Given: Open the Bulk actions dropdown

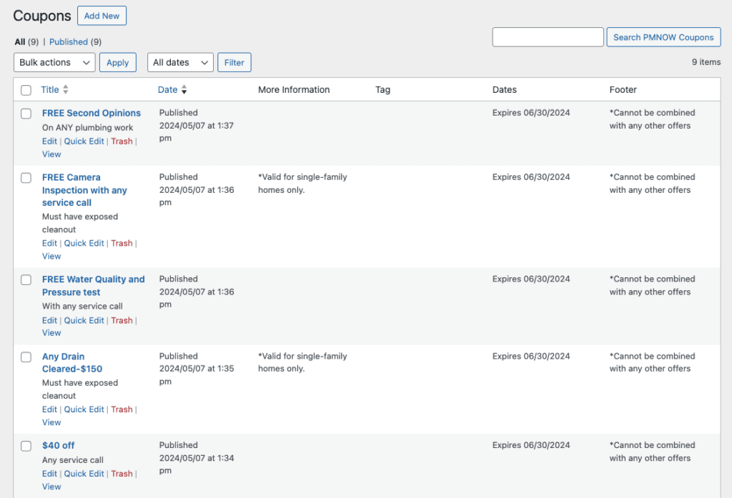Looking at the screenshot, I should 54,63.
